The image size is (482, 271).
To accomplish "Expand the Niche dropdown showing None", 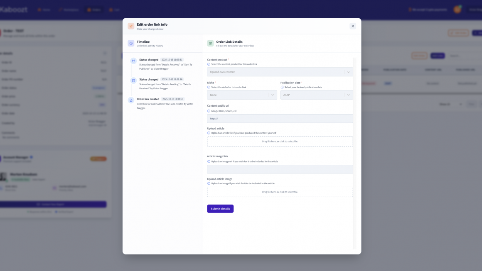I will click(242, 95).
